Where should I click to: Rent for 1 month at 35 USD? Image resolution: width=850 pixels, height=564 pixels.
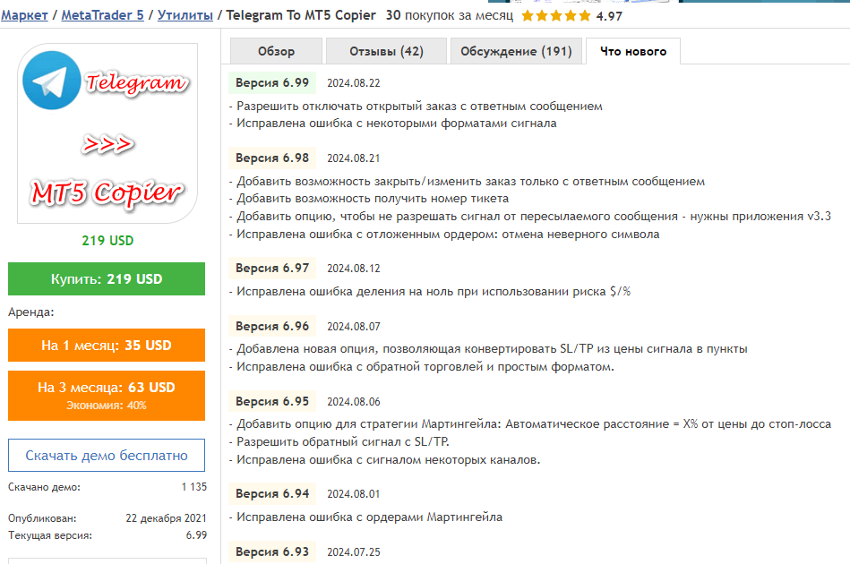click(107, 346)
